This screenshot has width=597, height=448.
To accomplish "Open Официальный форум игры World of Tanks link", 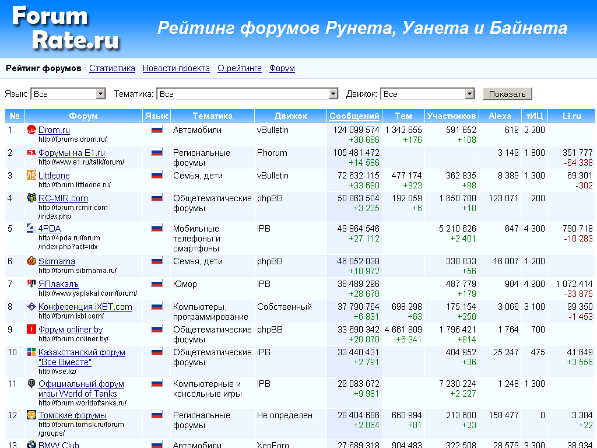I will [81, 388].
